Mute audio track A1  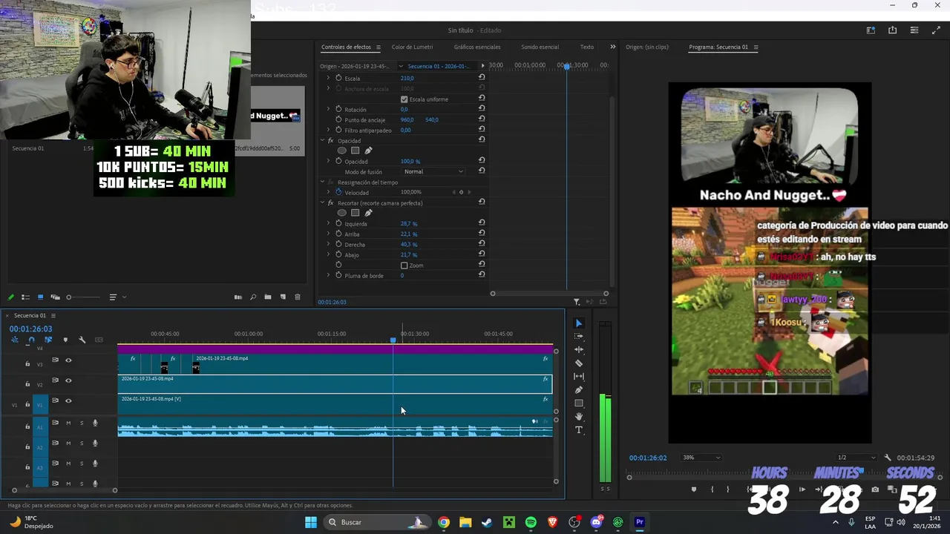coord(68,423)
